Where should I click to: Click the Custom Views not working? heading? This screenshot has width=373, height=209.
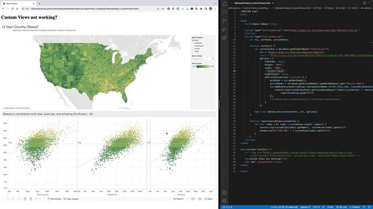click(29, 17)
